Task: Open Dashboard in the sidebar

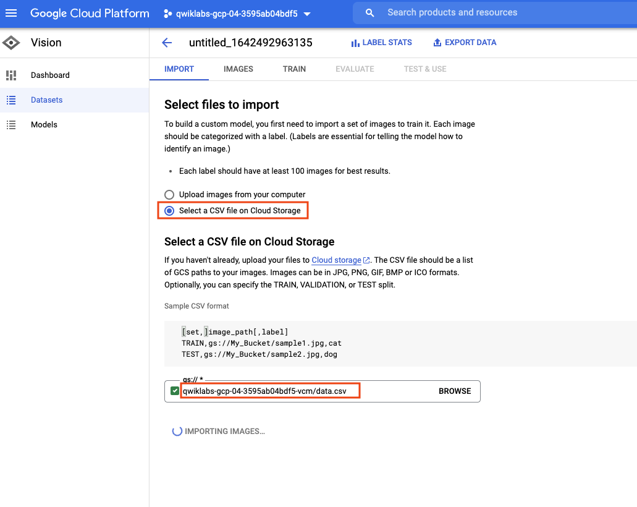Action: 74,75
